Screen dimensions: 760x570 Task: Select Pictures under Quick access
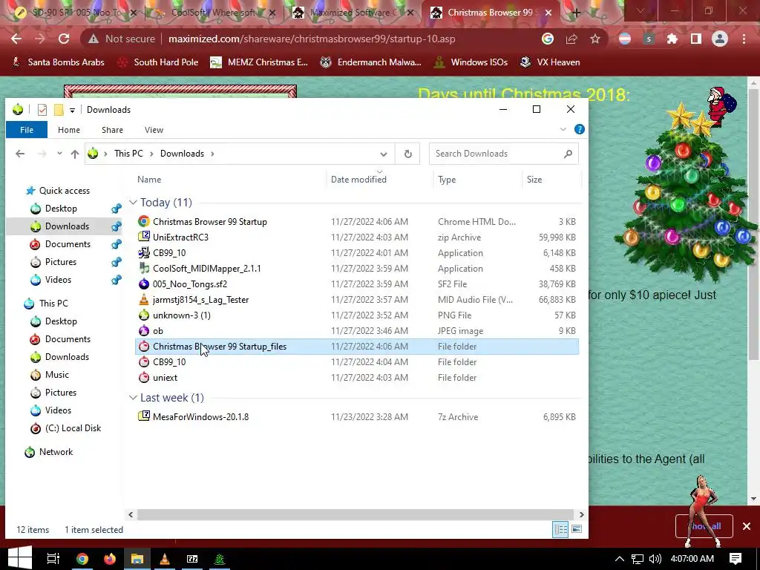click(61, 262)
